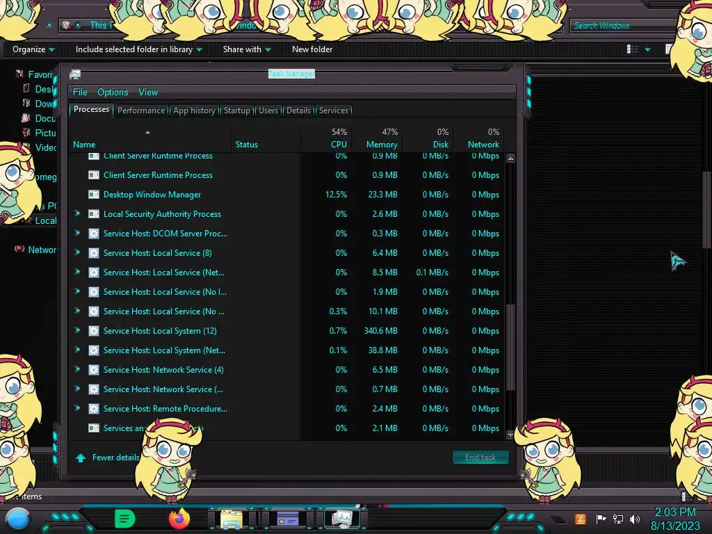Screen dimensions: 712x534
Task: Click the view layout icon in the Explorer toolbar
Action: (x=632, y=49)
